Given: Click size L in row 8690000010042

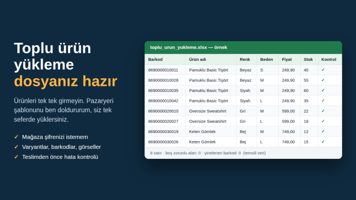Looking at the screenshot, I should pyautogui.click(x=261, y=101).
